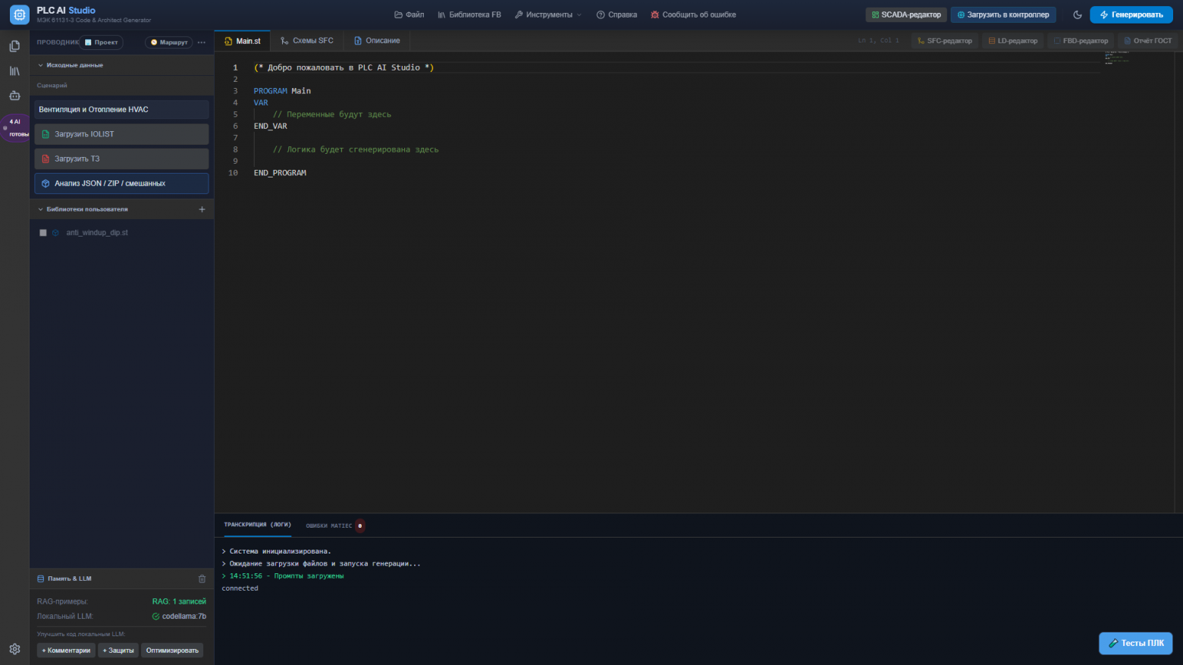Click 'anti_windup_dip.st' file name

coord(97,233)
